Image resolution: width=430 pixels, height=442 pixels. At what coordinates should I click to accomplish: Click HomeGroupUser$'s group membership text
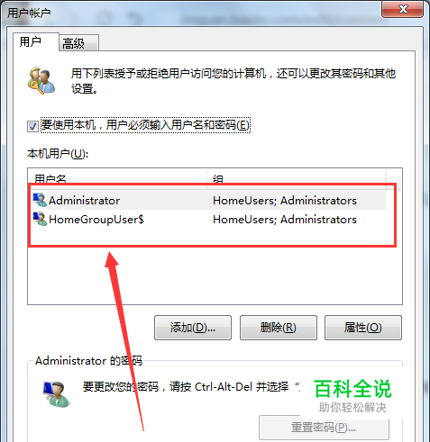point(285,220)
